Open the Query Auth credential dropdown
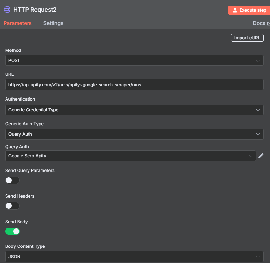Screen dimensions: 270x263 coord(131,156)
